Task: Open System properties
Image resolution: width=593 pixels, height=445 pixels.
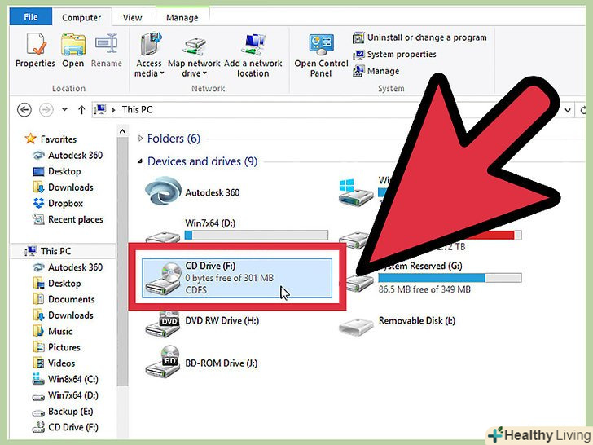Action: pyautogui.click(x=394, y=55)
